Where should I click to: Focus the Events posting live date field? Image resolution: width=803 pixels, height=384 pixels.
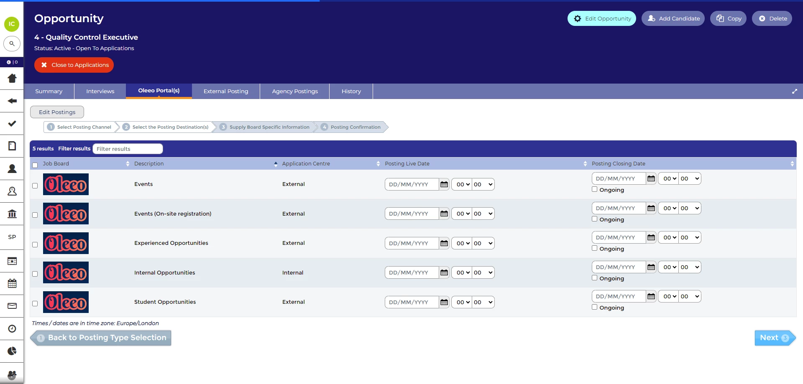pyautogui.click(x=412, y=184)
